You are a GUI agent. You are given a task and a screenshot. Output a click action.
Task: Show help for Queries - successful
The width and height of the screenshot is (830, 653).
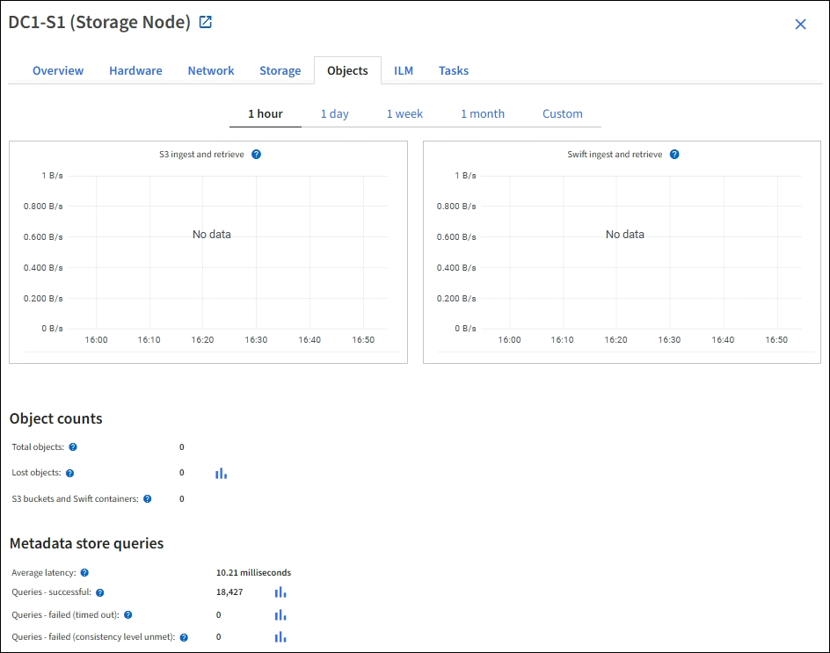pos(100,593)
